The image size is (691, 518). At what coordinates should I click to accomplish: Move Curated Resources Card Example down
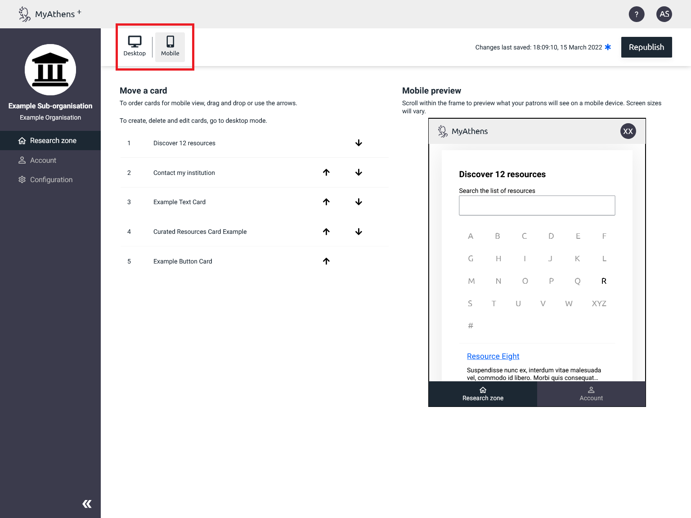(x=359, y=232)
